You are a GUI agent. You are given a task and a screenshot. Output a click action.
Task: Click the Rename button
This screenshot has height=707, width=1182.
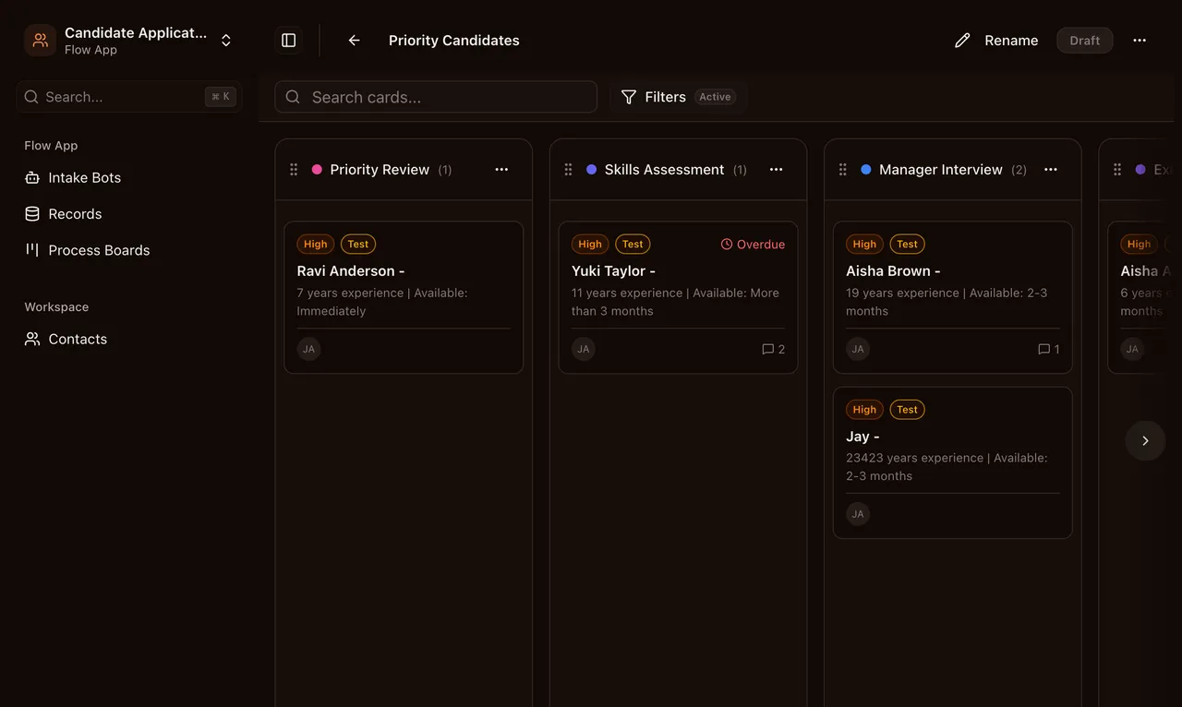[x=997, y=40]
